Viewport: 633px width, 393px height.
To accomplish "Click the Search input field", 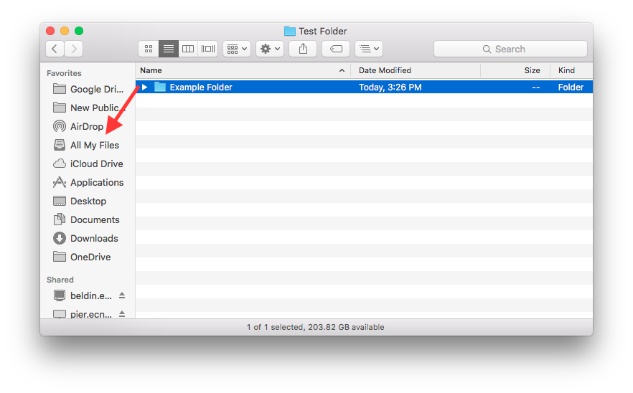I will pyautogui.click(x=510, y=49).
